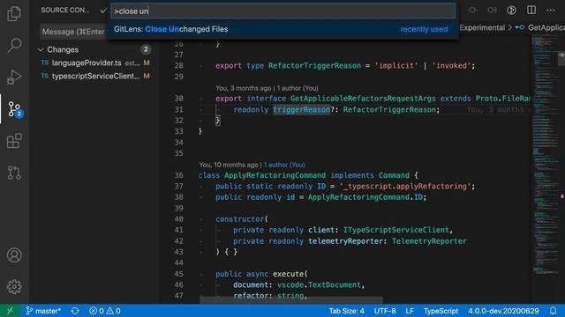Click the GetApplica breadcrumb symbol
Screen dimensions: 565x317
pos(539,27)
